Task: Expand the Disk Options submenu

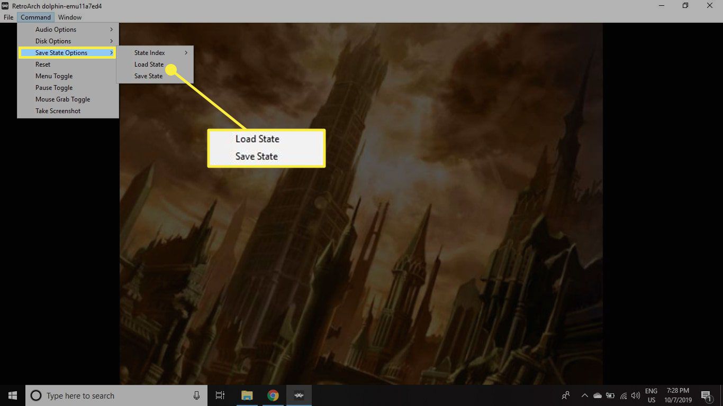Action: click(x=68, y=41)
